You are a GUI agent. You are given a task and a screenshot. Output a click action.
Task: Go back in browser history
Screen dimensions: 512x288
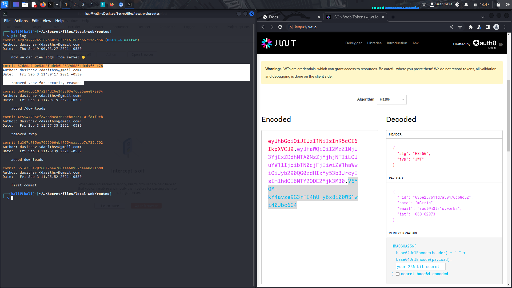[x=263, y=27]
